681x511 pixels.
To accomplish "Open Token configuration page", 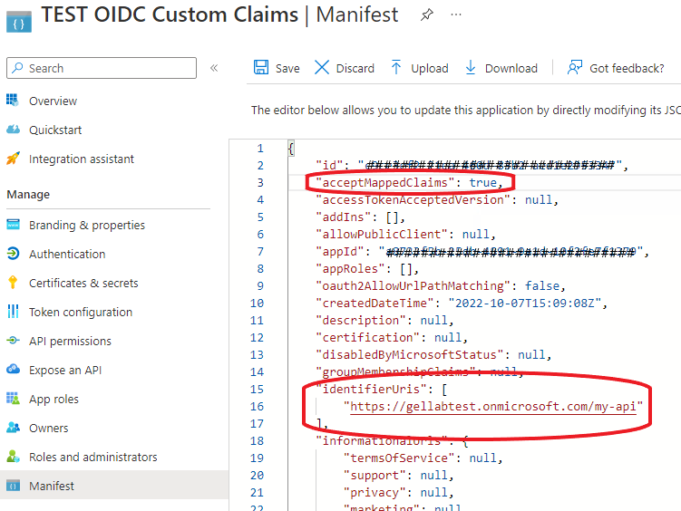I will (x=81, y=312).
